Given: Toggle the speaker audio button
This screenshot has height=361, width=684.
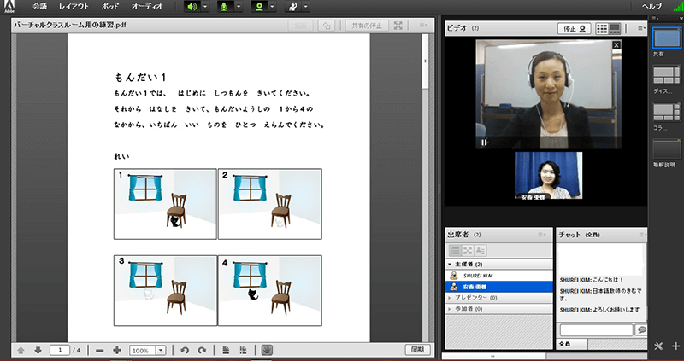Looking at the screenshot, I should 192,6.
